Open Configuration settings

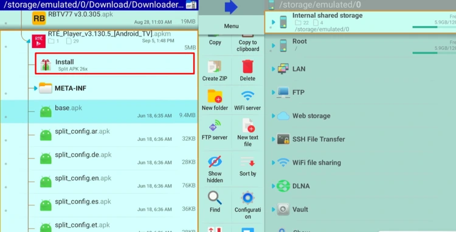(248, 205)
